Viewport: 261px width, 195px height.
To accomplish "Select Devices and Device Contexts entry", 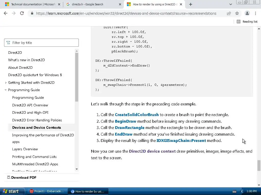I will click(x=37, y=127).
